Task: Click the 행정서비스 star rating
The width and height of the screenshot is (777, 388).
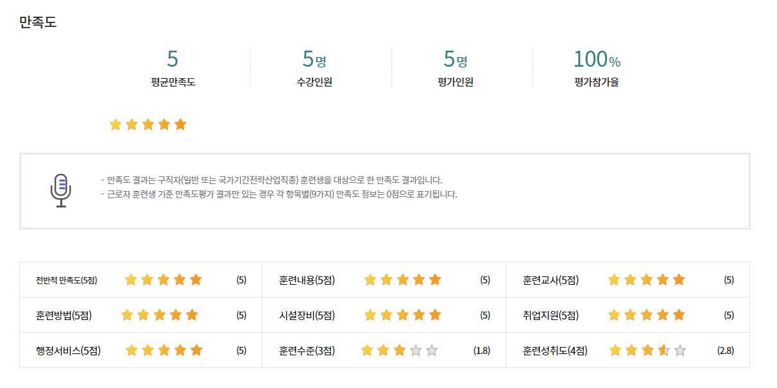Action: click(164, 350)
